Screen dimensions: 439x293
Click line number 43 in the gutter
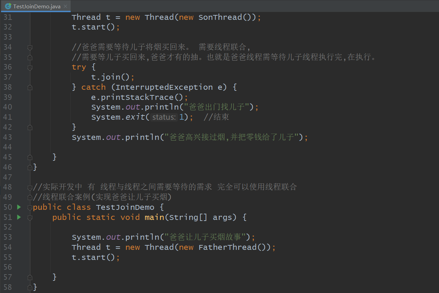click(8, 137)
